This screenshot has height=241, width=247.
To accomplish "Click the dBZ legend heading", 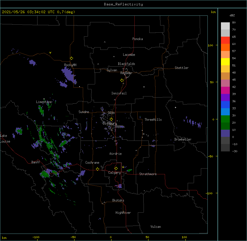I will pyautogui.click(x=232, y=15).
